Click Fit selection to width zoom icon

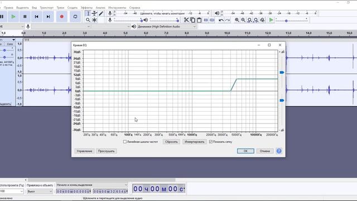coord(249,20)
